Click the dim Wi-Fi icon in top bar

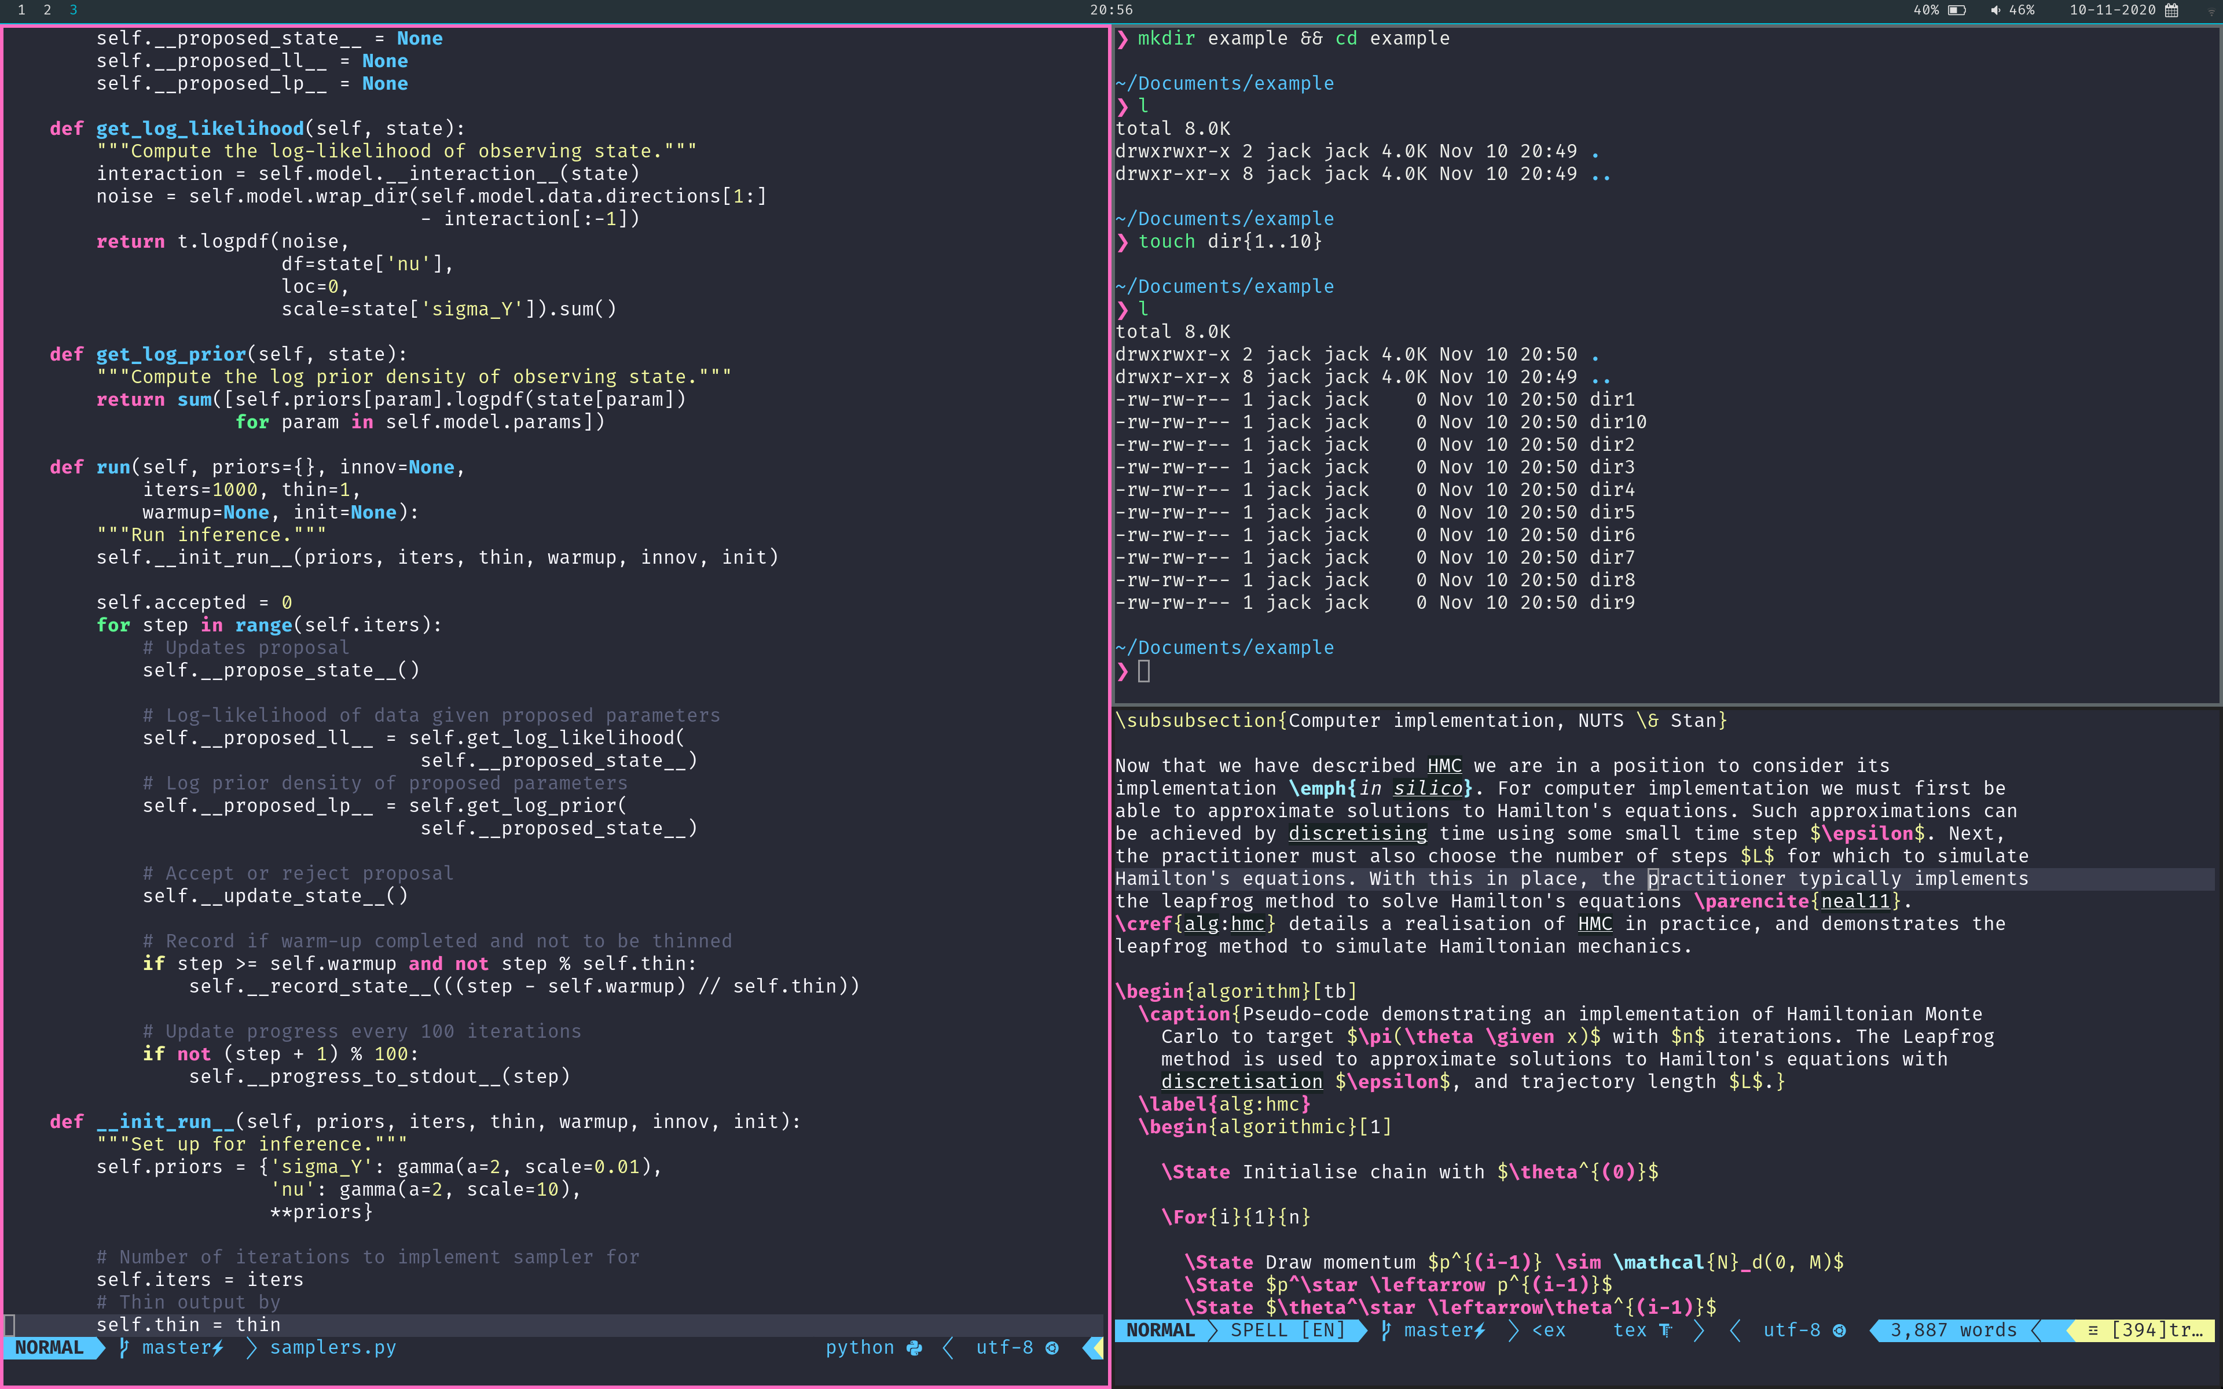tap(2211, 11)
